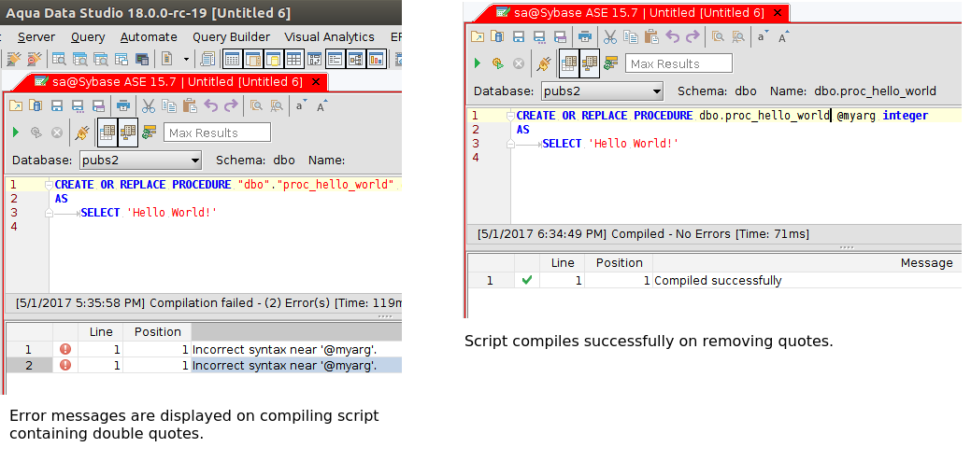Viewport: 971px width, 461px height.
Task: Click the save disk icon in left window
Action: pyautogui.click(x=56, y=105)
